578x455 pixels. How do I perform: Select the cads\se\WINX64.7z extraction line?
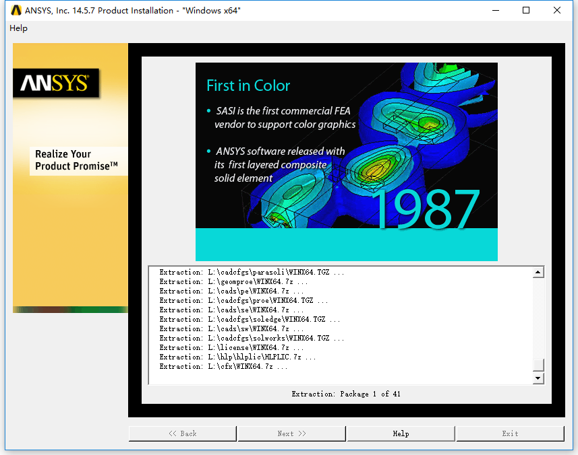[x=231, y=310]
